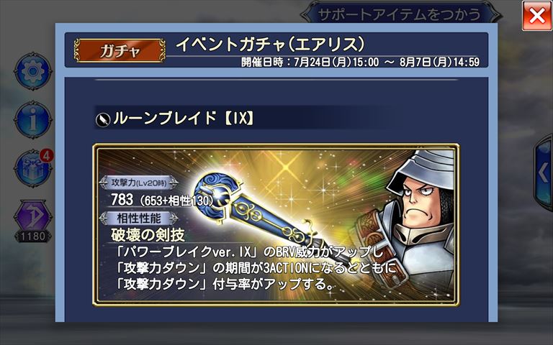This screenshot has height=345, width=553.
Task: Tap the イベントガチャ(エアリス) title
Action: click(x=270, y=45)
